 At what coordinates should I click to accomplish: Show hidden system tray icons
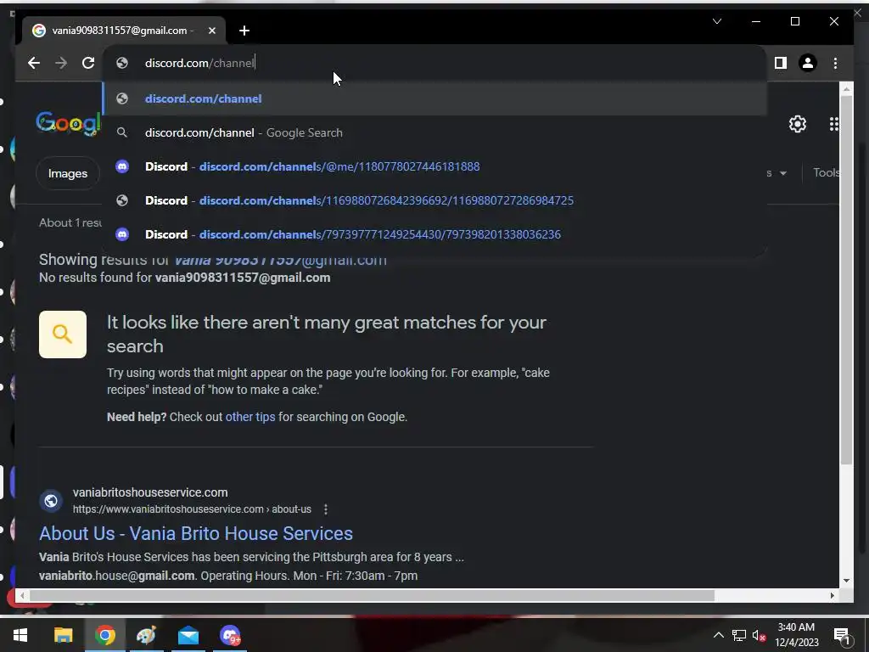(x=718, y=635)
